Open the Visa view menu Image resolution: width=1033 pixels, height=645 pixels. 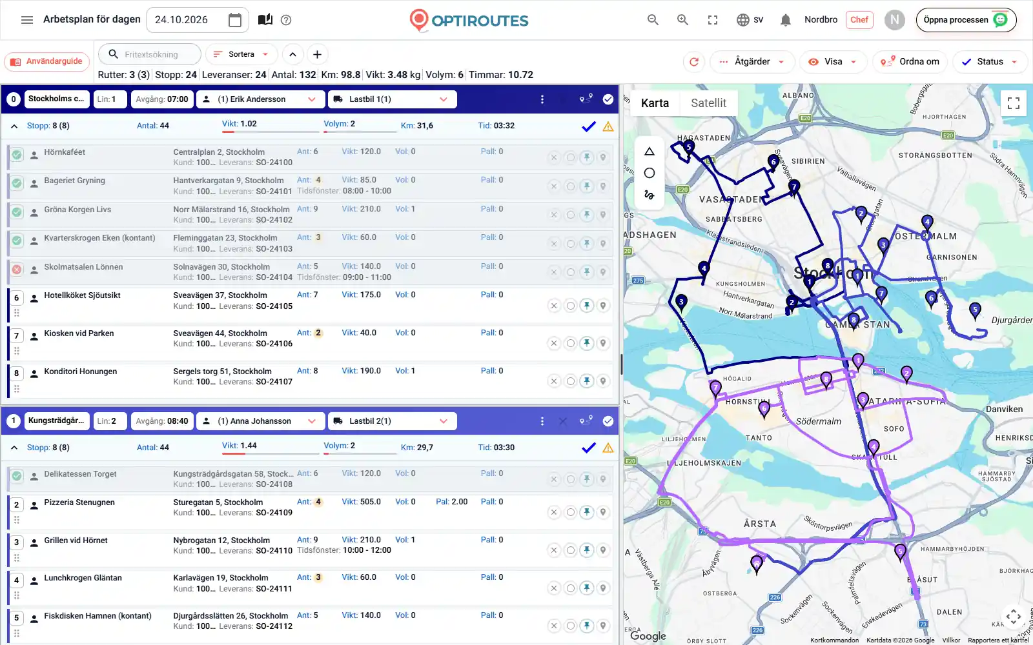pyautogui.click(x=832, y=62)
